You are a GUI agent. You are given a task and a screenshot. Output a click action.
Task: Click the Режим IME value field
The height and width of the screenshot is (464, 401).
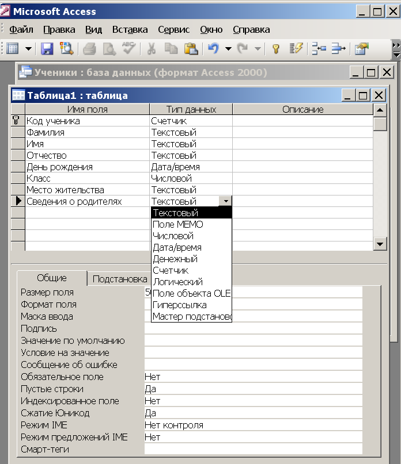pyautogui.click(x=254, y=425)
